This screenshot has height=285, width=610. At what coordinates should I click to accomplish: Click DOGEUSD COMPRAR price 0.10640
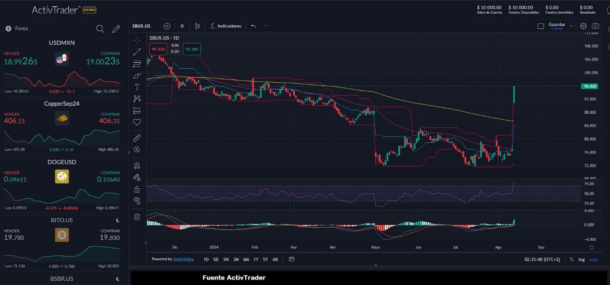point(108,179)
